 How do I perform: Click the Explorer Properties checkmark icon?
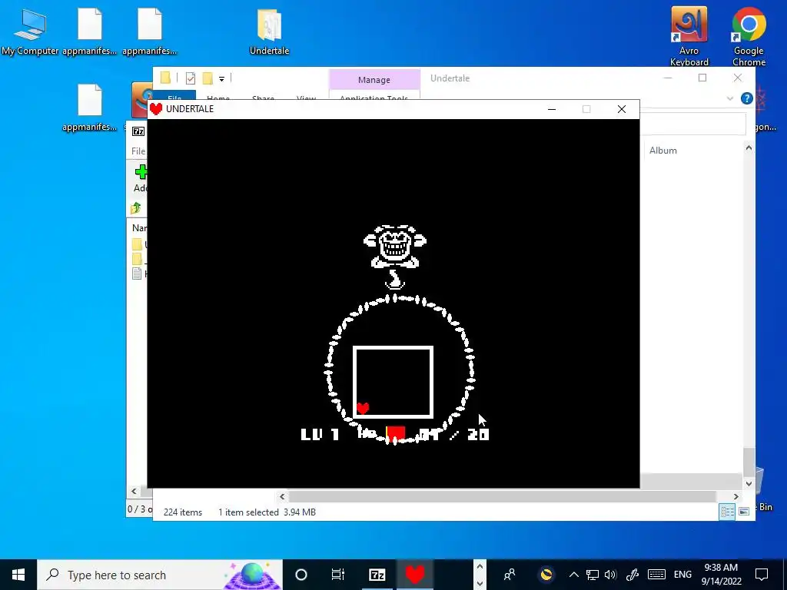[x=191, y=78]
